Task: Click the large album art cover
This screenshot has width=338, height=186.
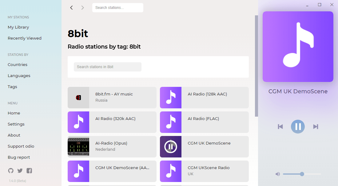Action: tap(298, 47)
